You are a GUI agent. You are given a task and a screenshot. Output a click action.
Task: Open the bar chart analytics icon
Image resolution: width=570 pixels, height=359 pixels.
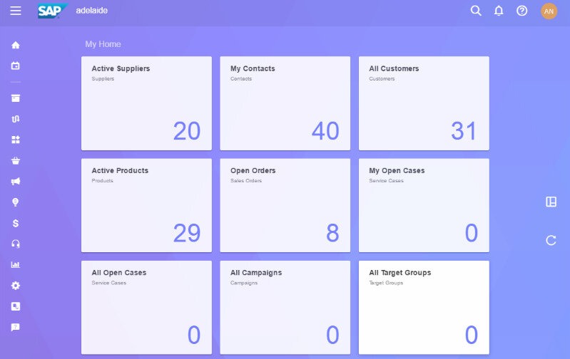coord(16,264)
